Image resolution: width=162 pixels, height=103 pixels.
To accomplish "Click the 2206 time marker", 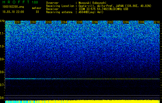I will pos(95,22).
